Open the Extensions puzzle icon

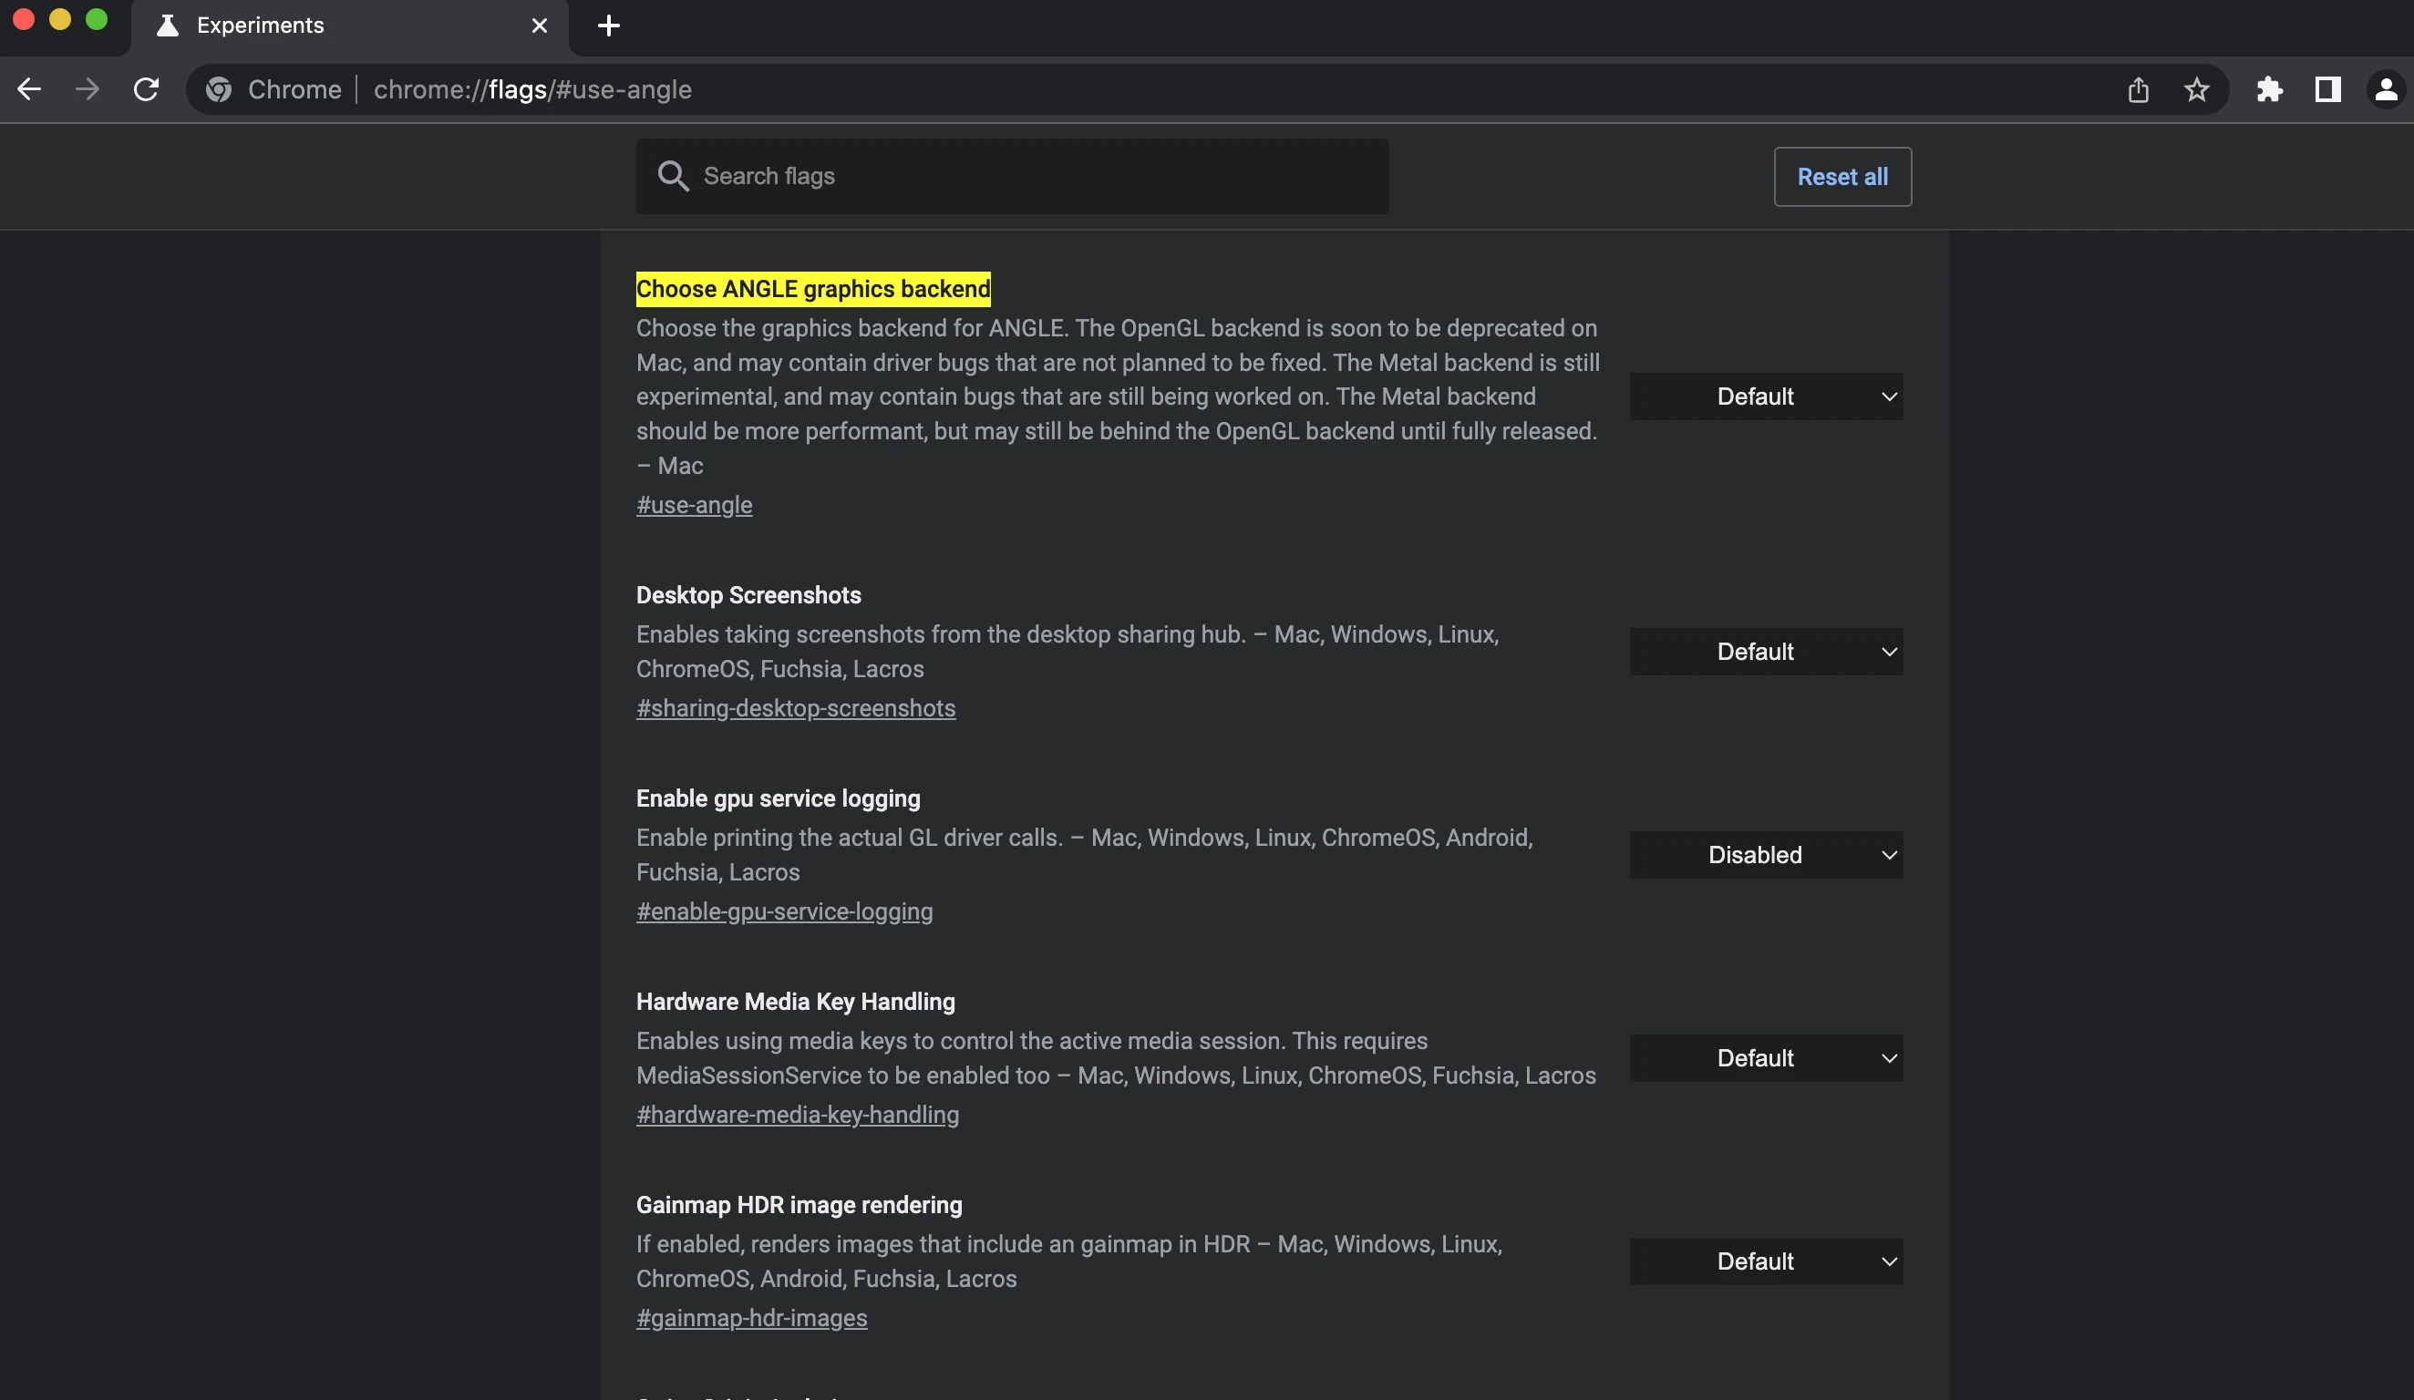(2269, 90)
